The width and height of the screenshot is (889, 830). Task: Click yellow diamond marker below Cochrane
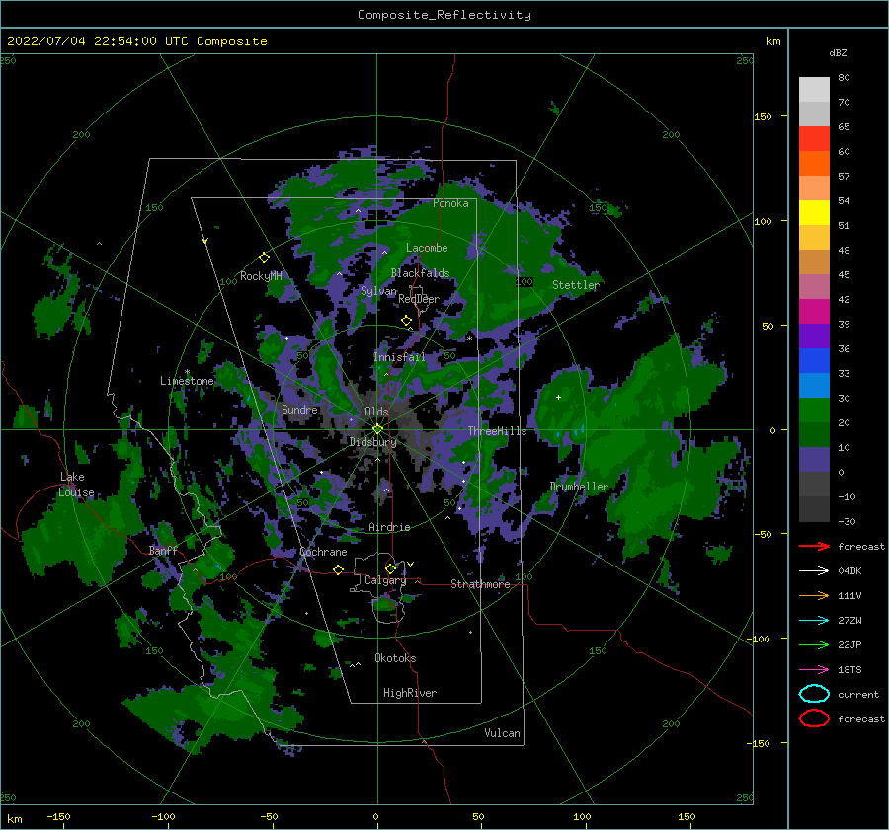click(x=338, y=569)
